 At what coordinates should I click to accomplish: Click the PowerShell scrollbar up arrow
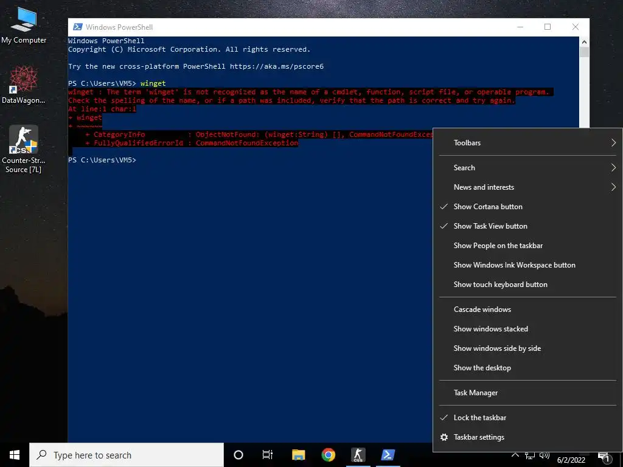coord(584,41)
